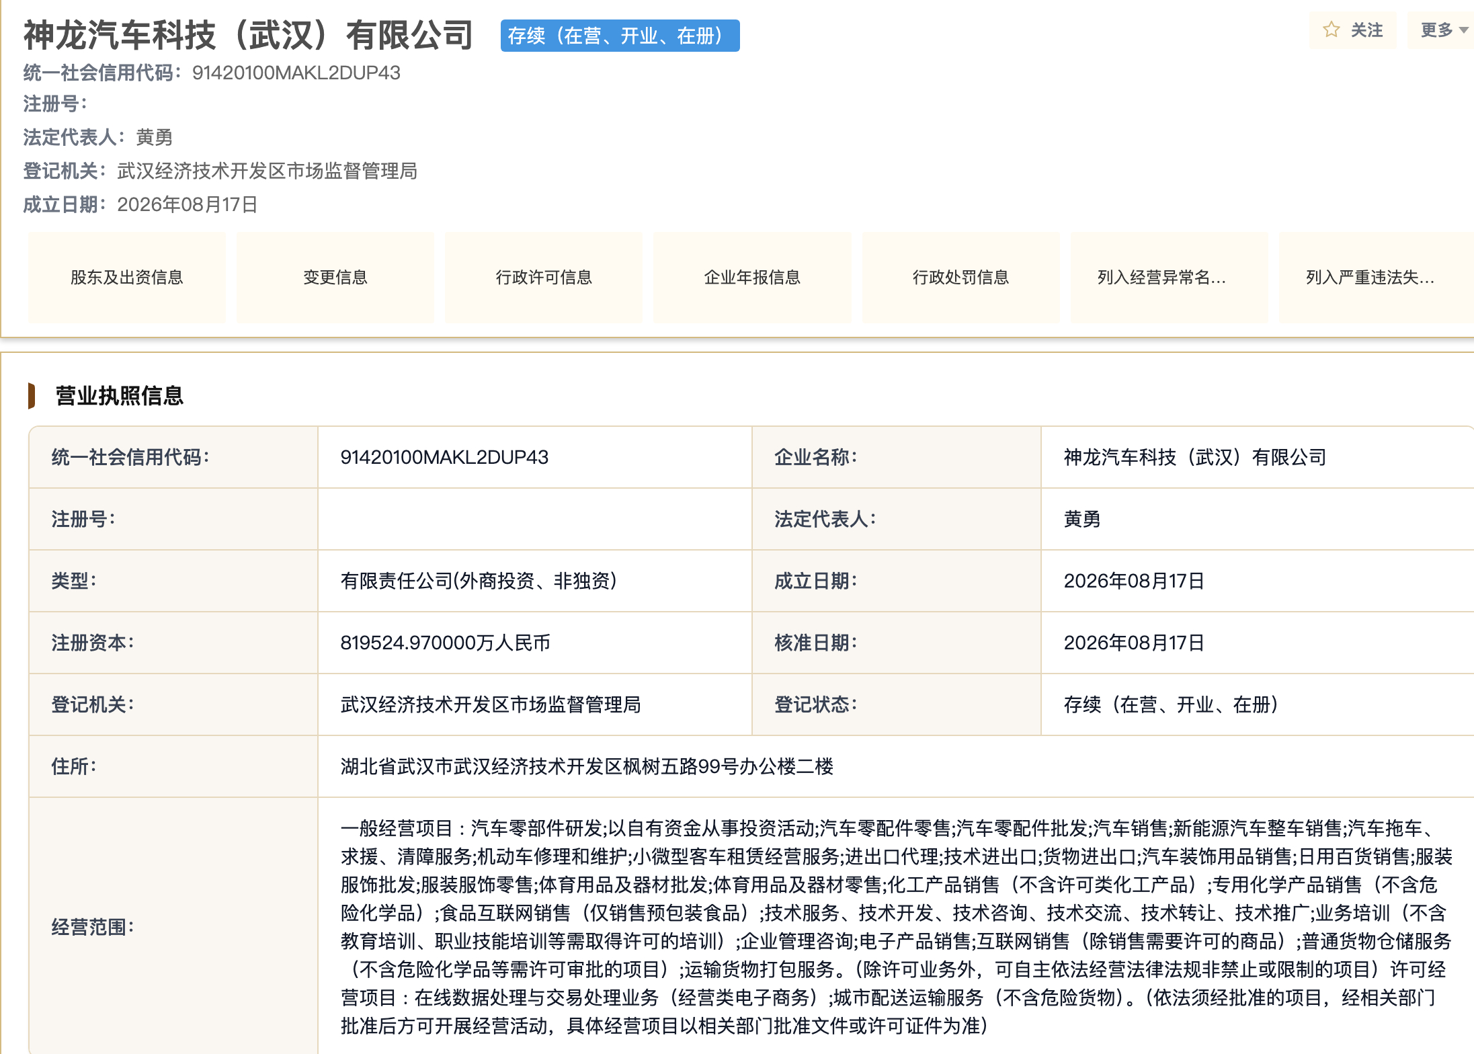Open the 股东及出资信息 tab
This screenshot has height=1054, width=1474.
(127, 278)
